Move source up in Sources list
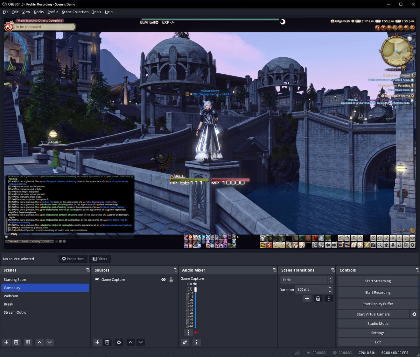This screenshot has height=357, width=420. pos(131,342)
